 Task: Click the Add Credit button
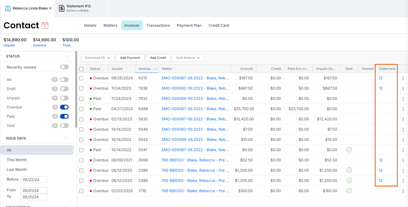pos(158,58)
